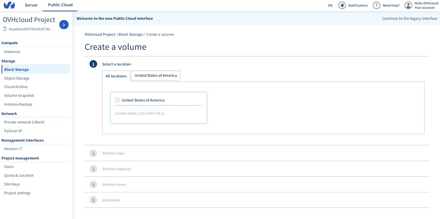Select the All locations tab
440x219 pixels.
click(116, 76)
